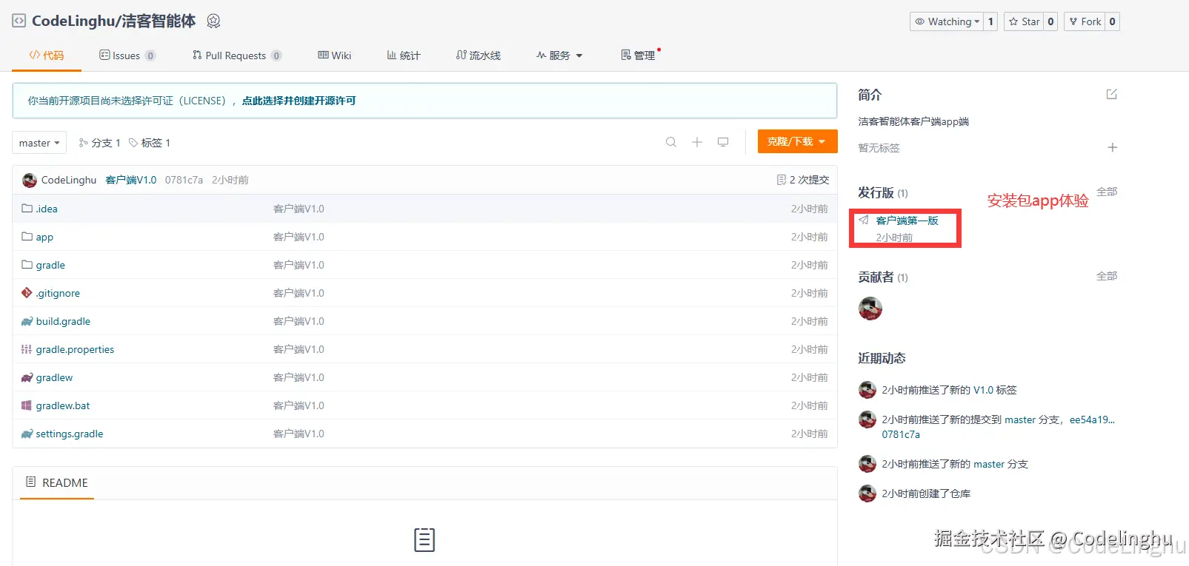Click the document icon in README panel
Viewport: 1189px width, 566px height.
click(x=424, y=539)
